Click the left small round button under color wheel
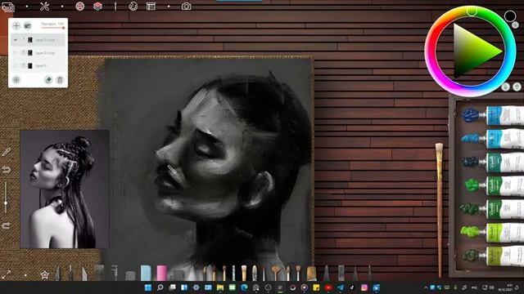 point(505,87)
